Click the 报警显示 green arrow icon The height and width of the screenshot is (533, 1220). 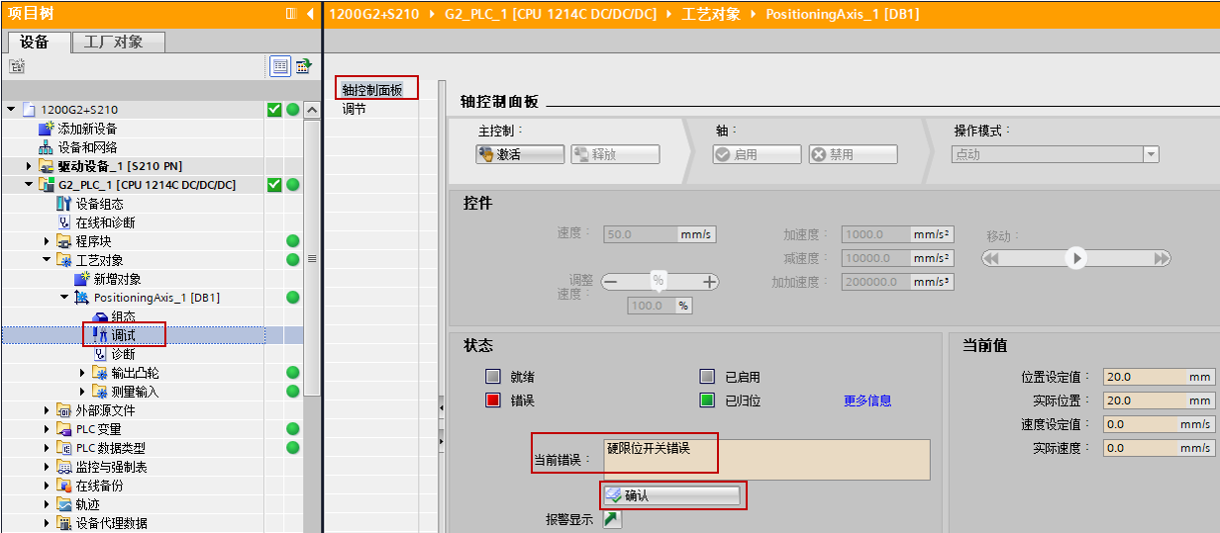tap(612, 519)
